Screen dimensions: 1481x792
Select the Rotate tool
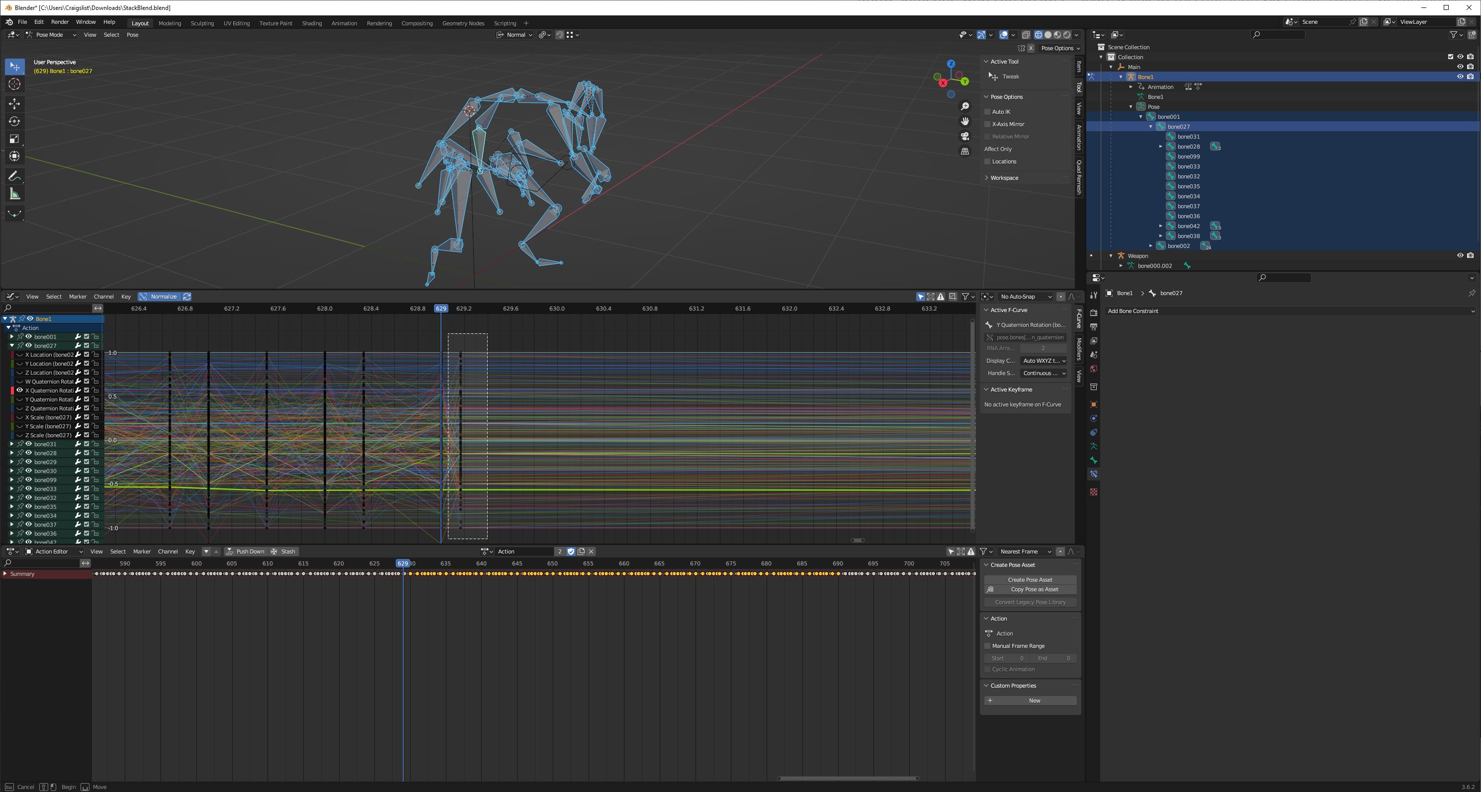coord(14,121)
